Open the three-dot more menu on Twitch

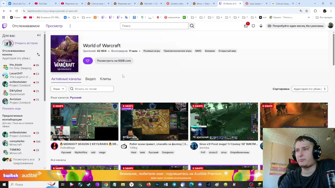(x=70, y=26)
